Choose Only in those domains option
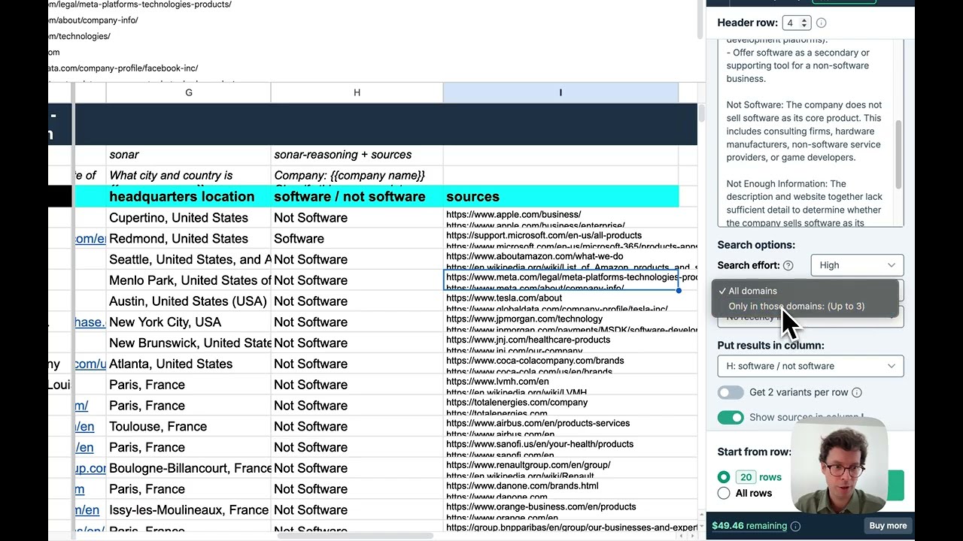963x541 pixels. 796,307
